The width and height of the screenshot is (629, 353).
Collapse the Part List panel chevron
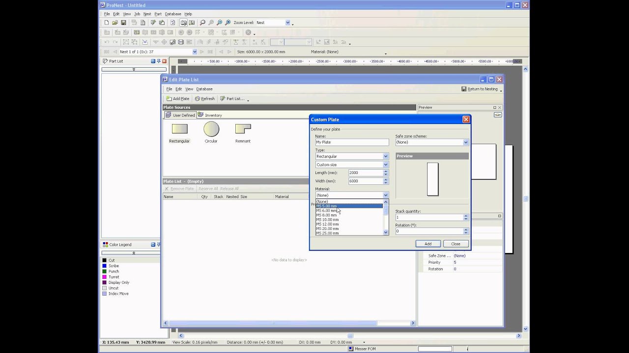[x=134, y=69]
